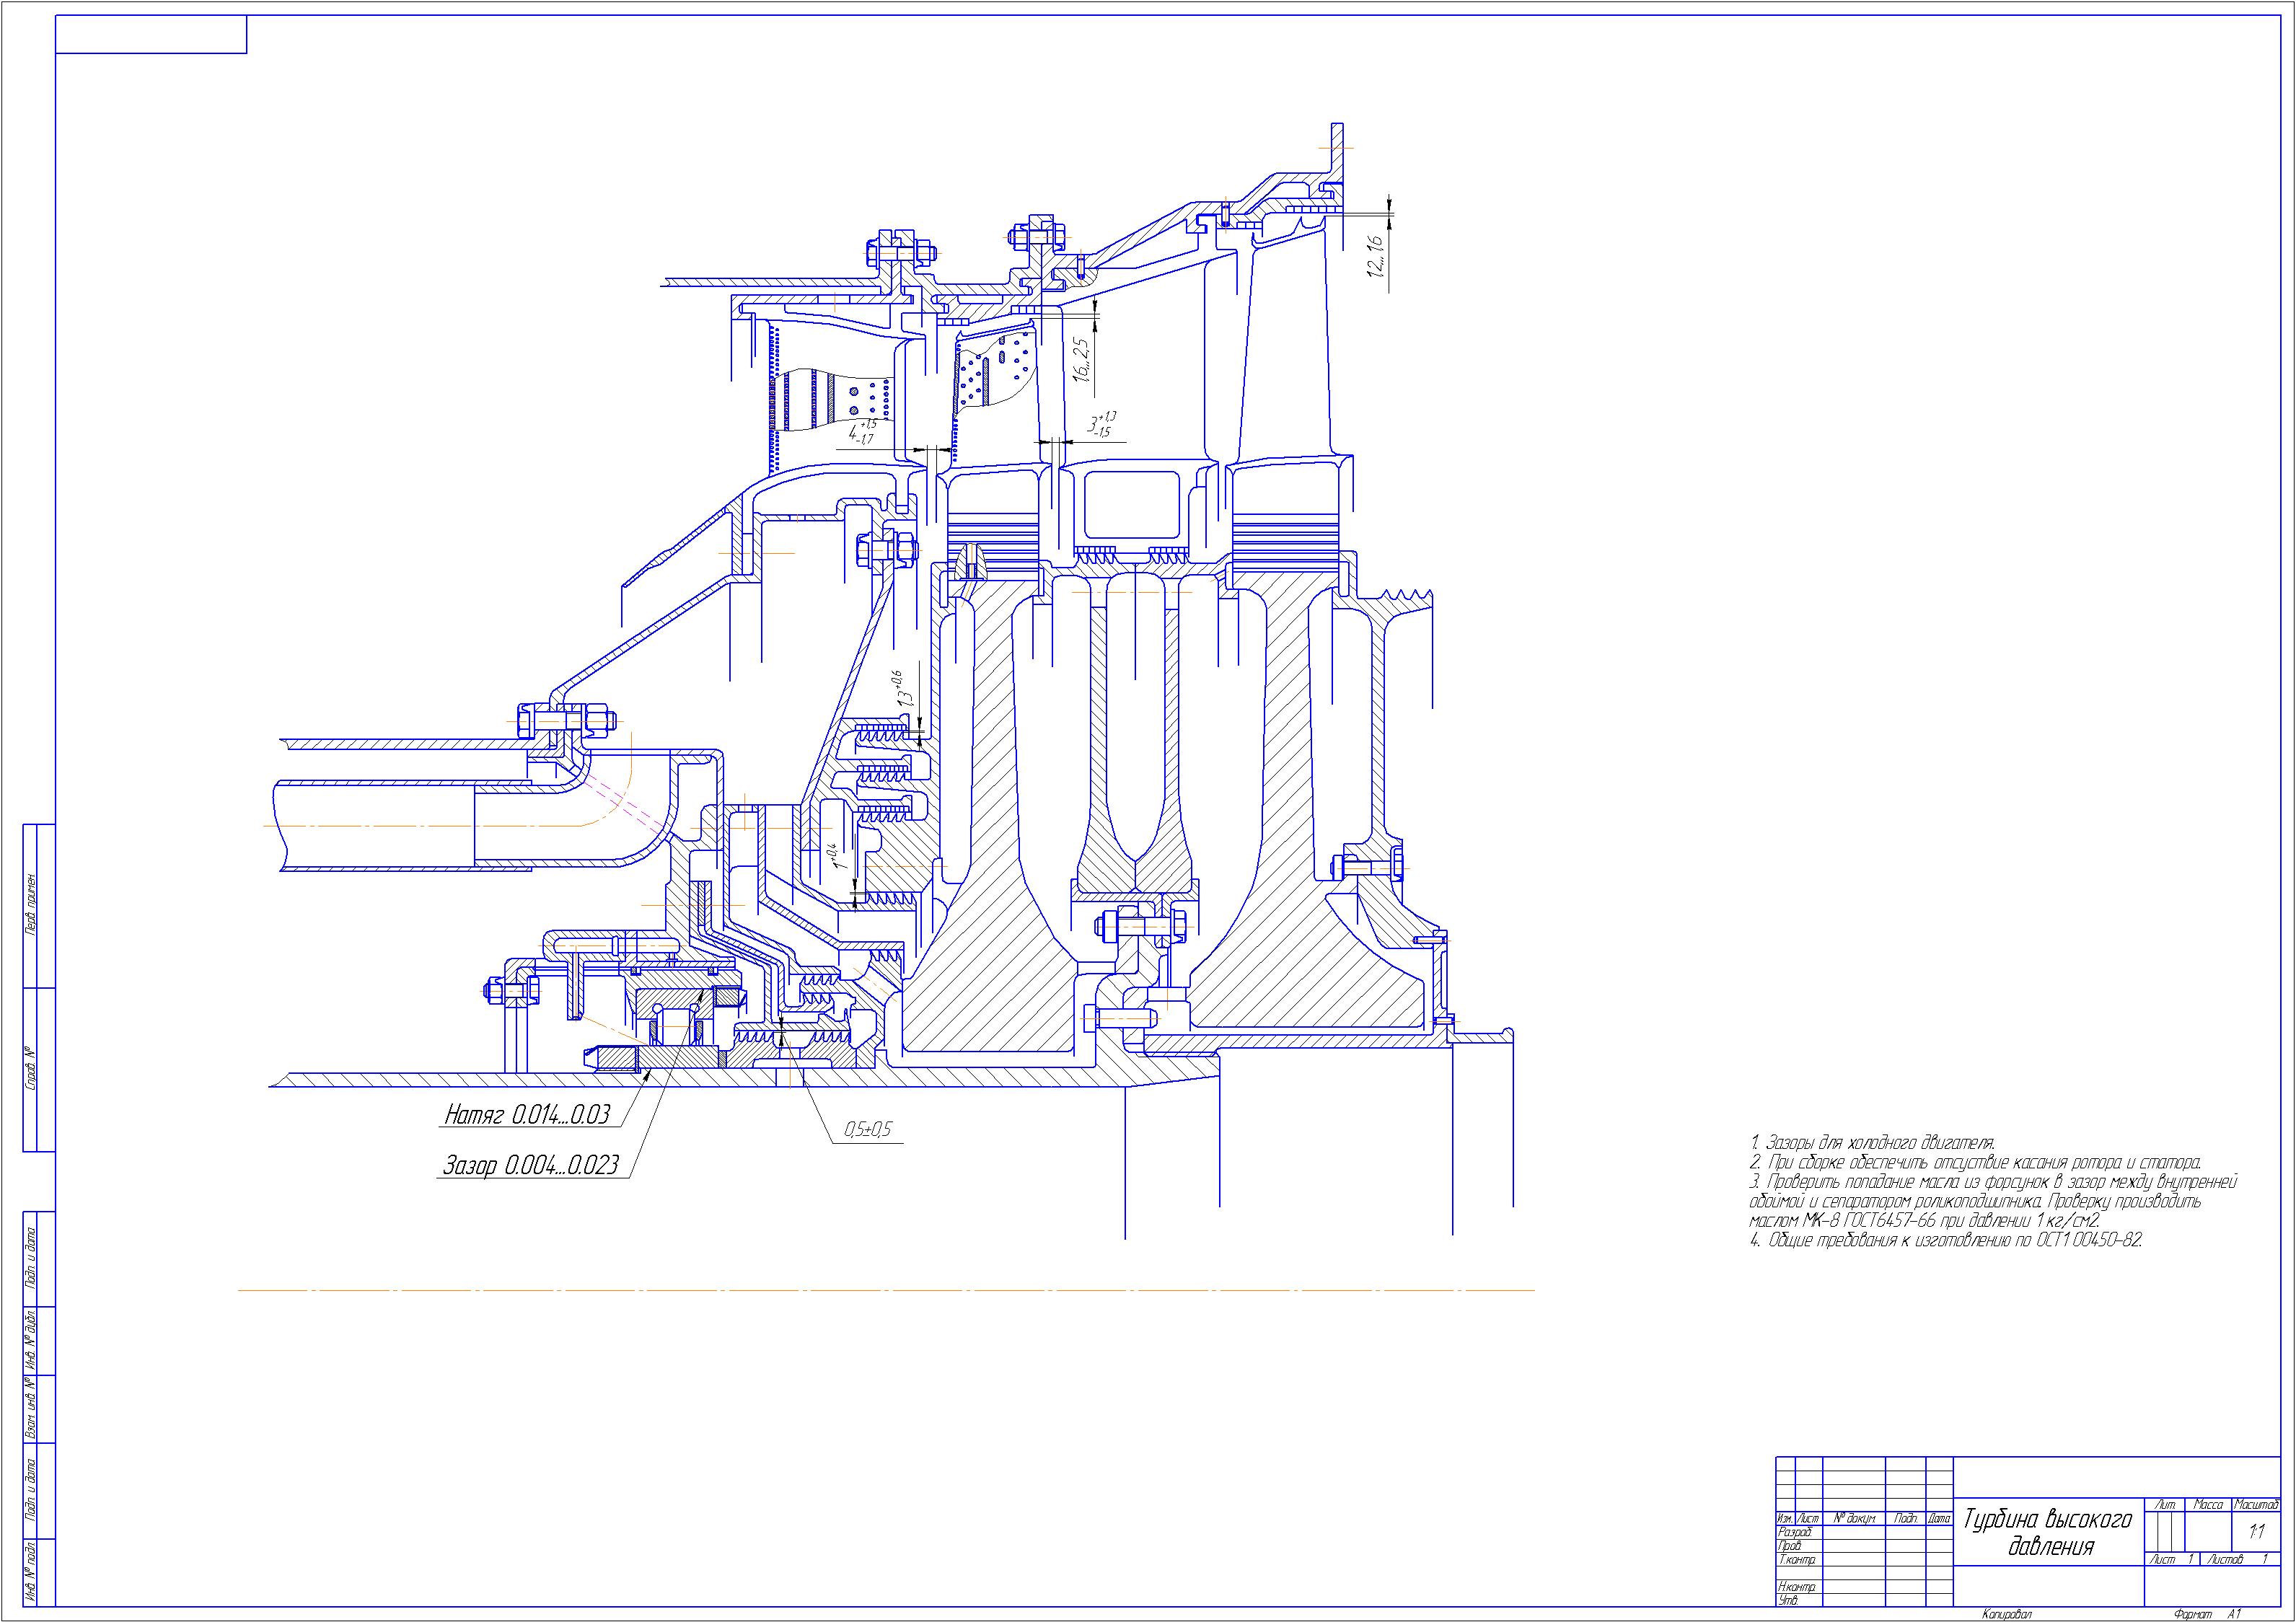Click the 'Н.контр.' row label
Image resolution: width=2296 pixels, height=1622 pixels.
click(1797, 1587)
